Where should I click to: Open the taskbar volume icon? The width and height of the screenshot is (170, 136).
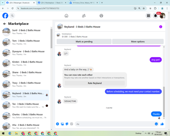tap(149, 133)
